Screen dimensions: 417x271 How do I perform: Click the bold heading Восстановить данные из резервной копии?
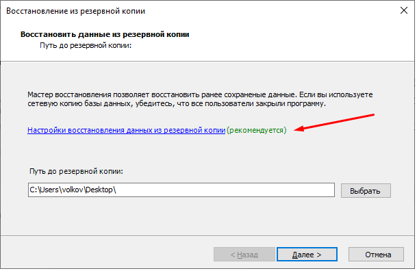[x=105, y=34]
